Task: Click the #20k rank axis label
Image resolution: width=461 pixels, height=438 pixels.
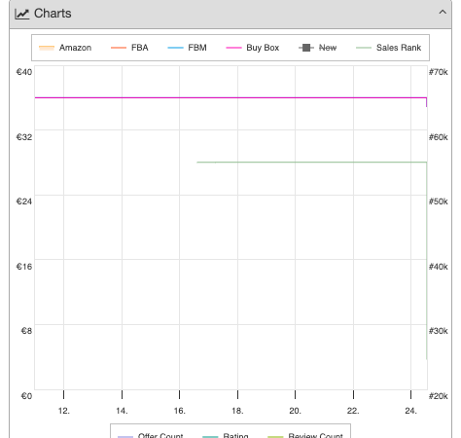Action: point(439,396)
